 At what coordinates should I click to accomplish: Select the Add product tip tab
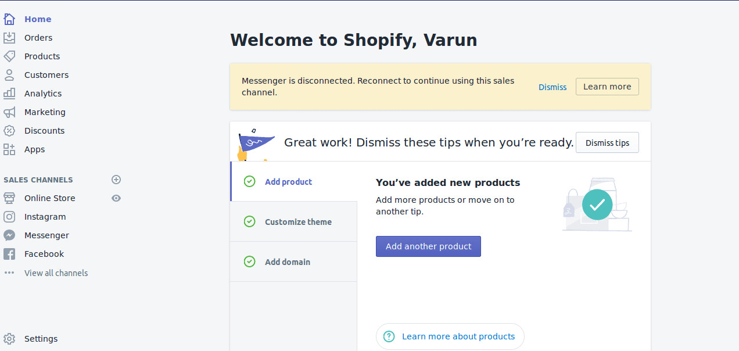coord(294,181)
